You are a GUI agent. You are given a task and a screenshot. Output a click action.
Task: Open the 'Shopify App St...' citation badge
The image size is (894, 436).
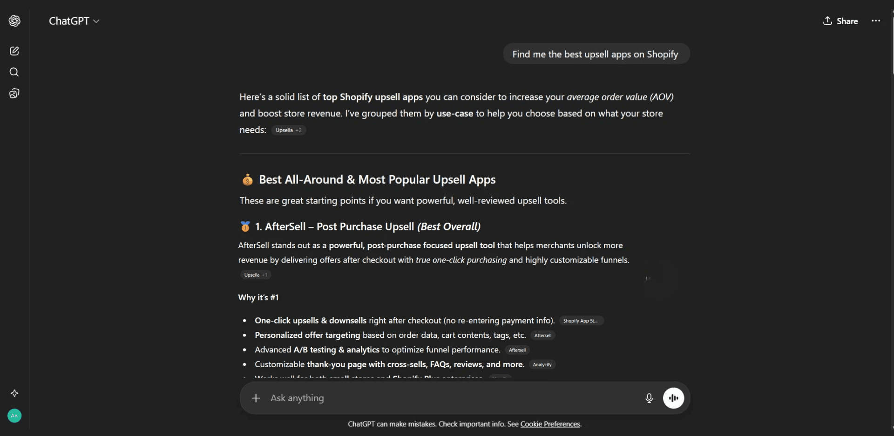pyautogui.click(x=581, y=321)
